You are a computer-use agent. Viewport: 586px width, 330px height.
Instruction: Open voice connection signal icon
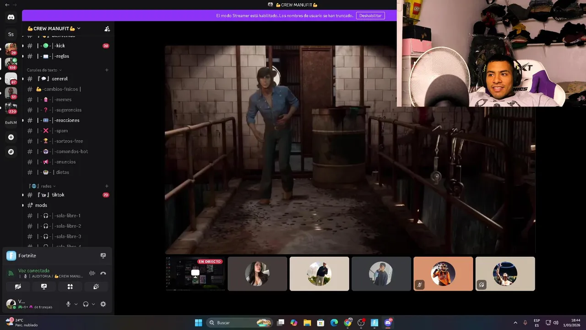[11, 273]
